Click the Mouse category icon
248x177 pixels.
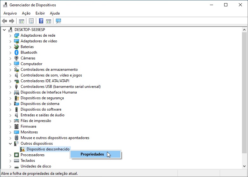pyautogui.click(x=17, y=138)
